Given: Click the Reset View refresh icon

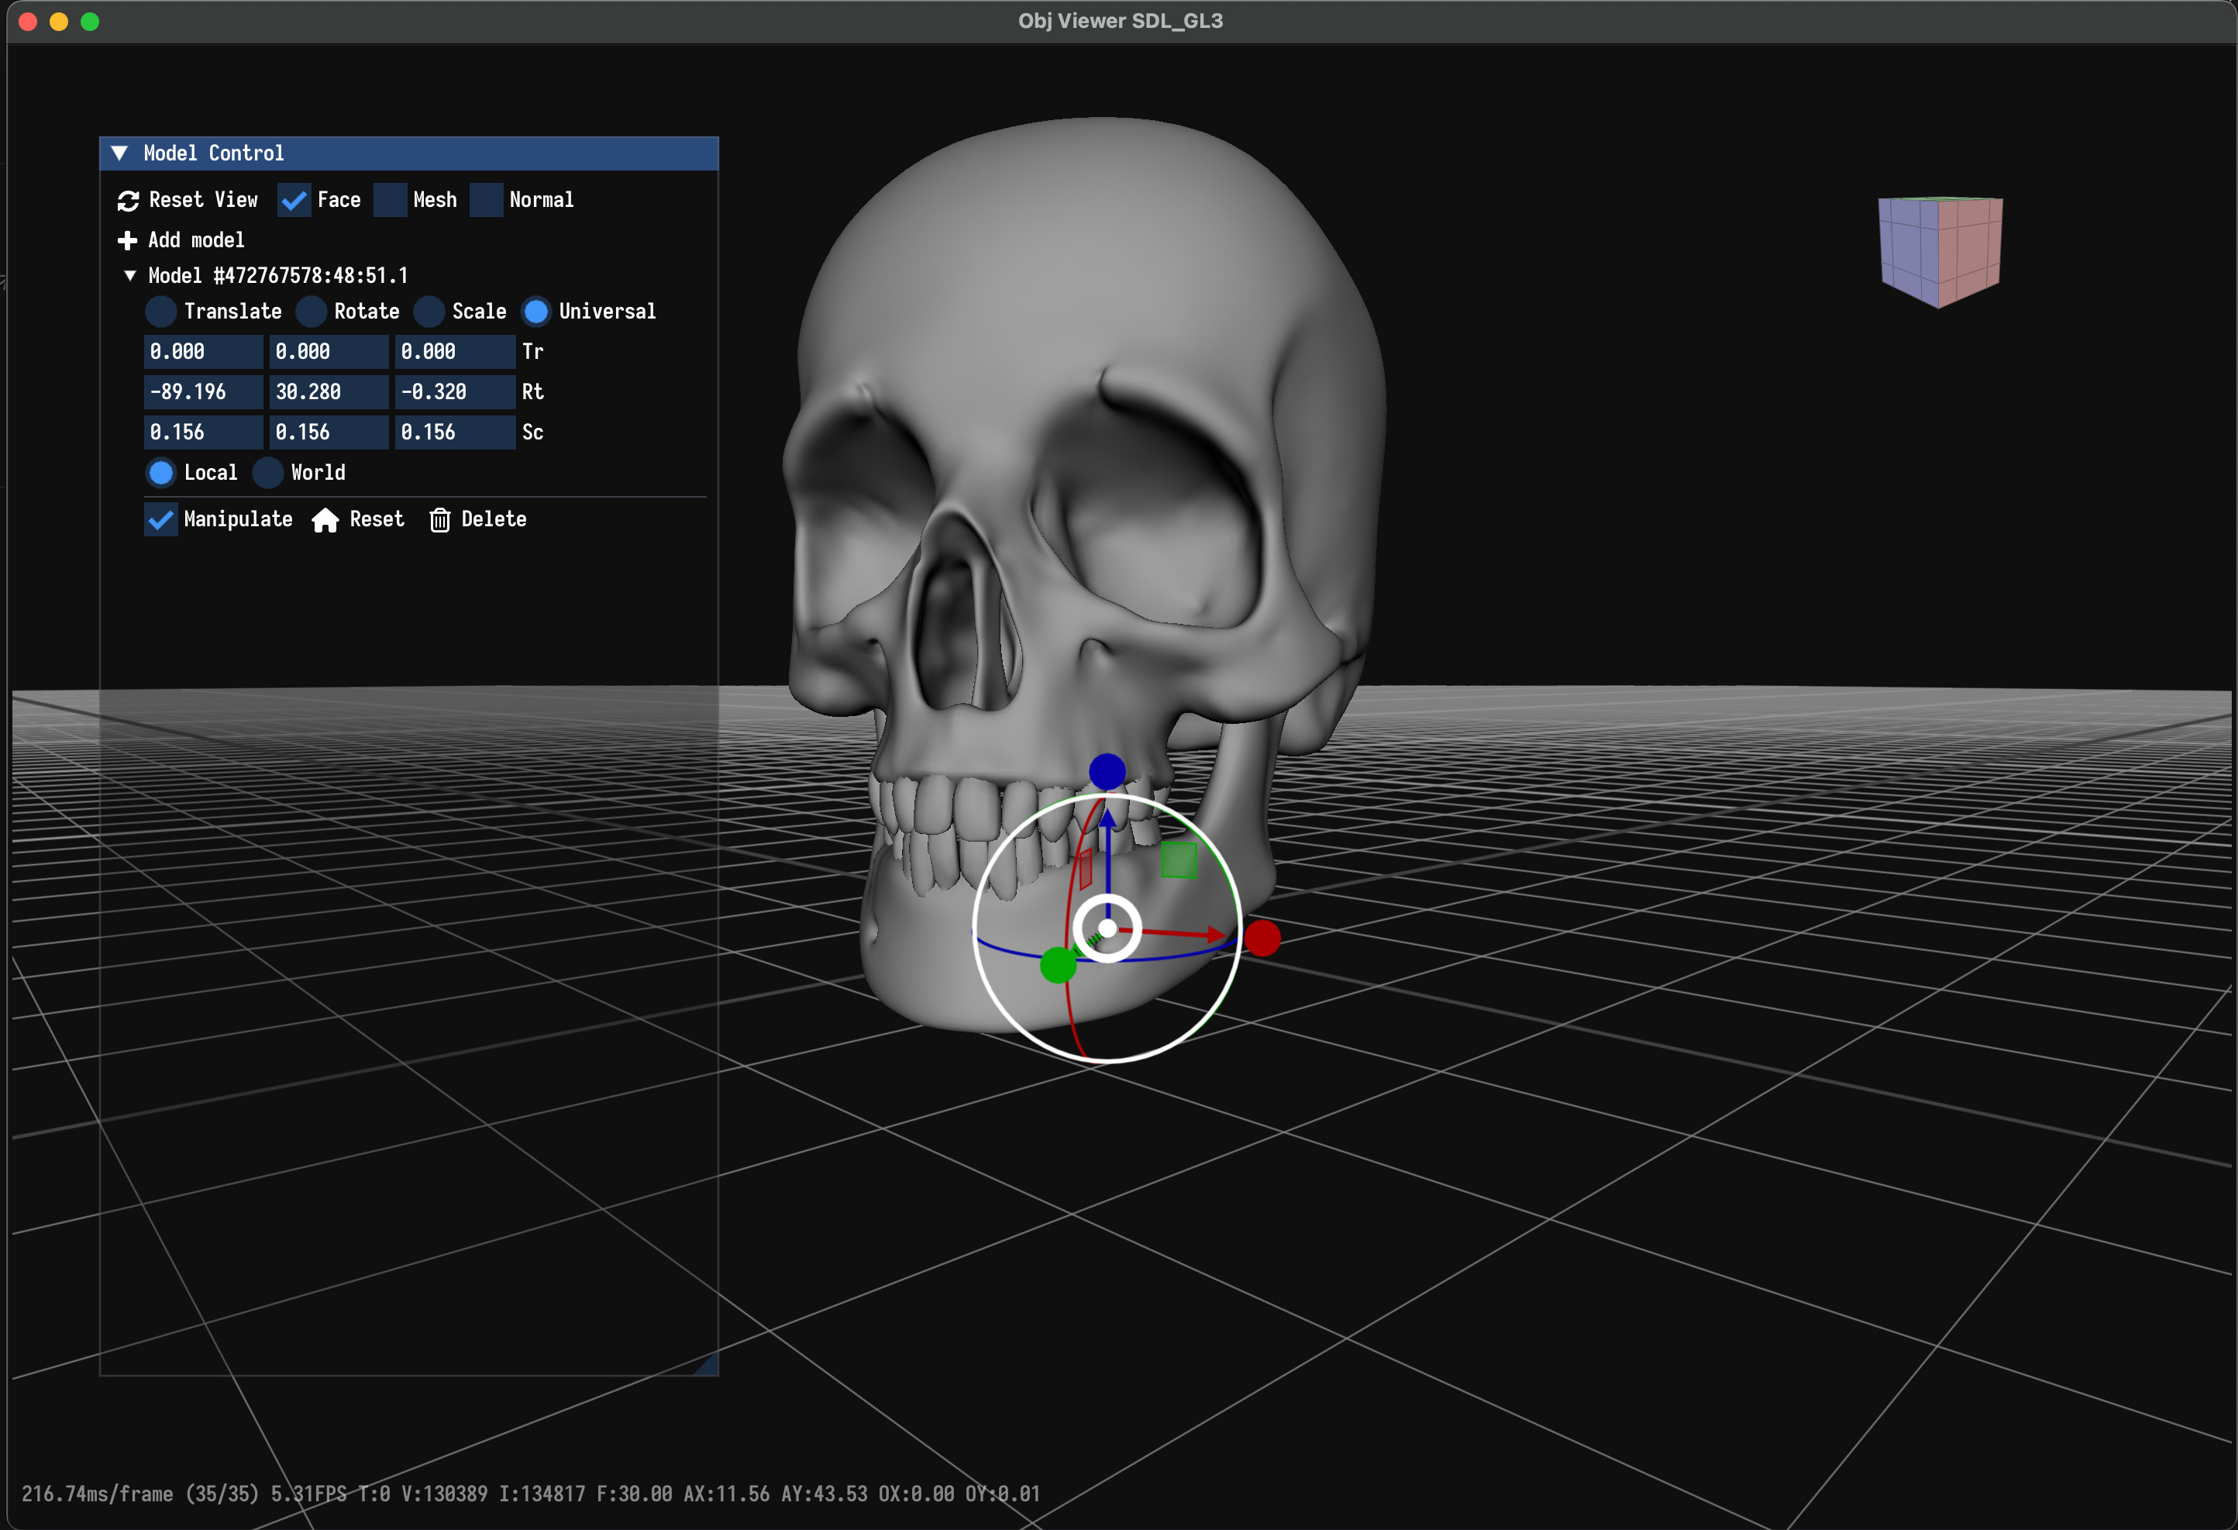Looking at the screenshot, I should pyautogui.click(x=128, y=201).
